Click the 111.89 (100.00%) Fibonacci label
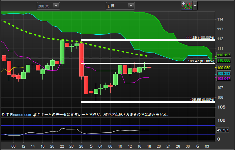235x150 pixels. tap(200, 38)
